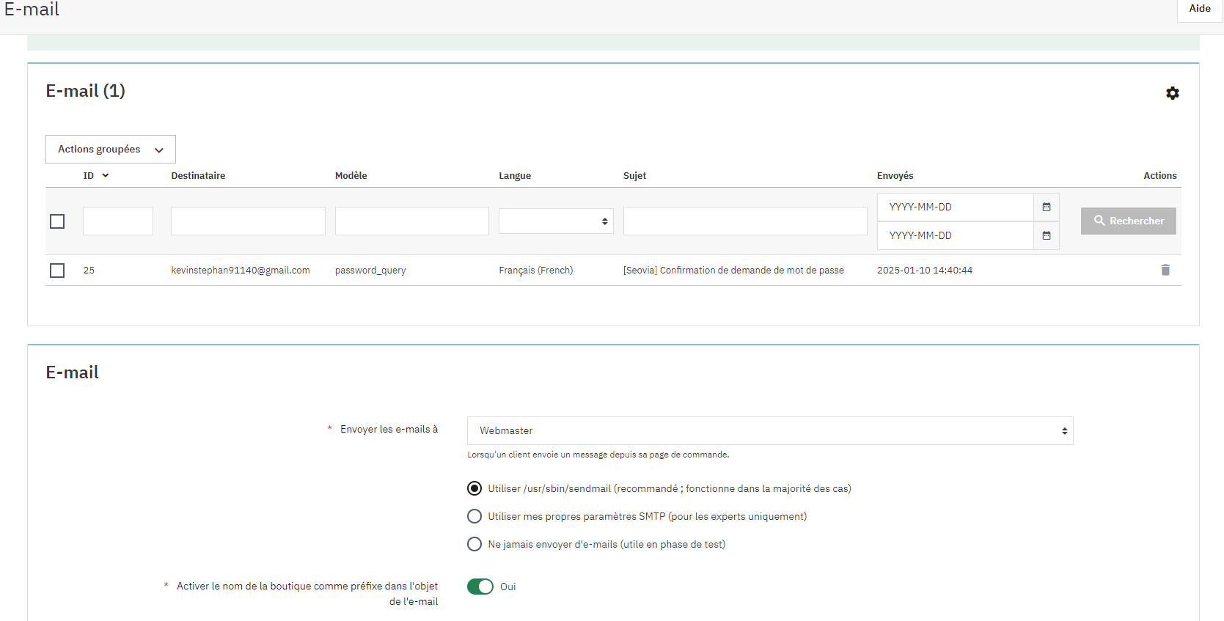Click the Rechercher search button
The height and width of the screenshot is (621, 1224).
pos(1128,221)
